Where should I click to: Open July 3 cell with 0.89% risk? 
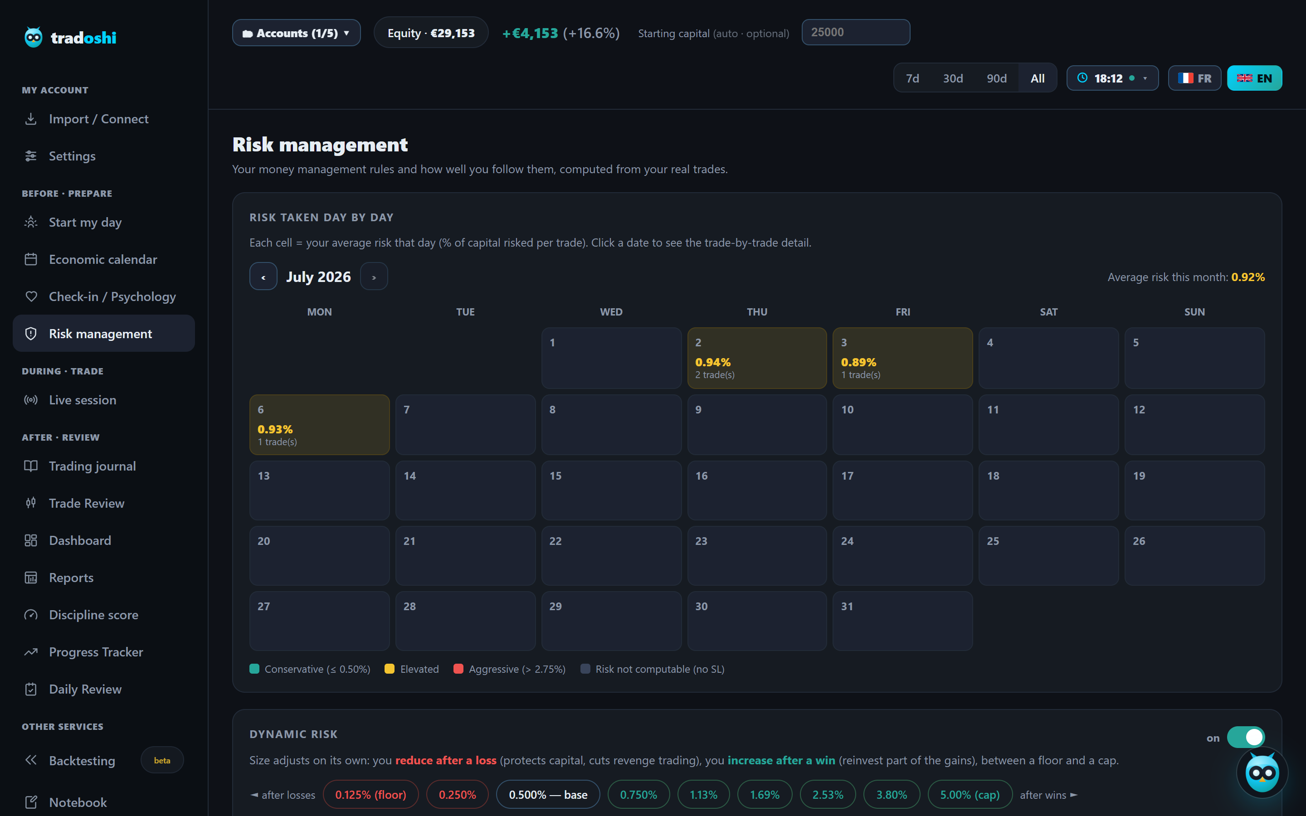902,358
